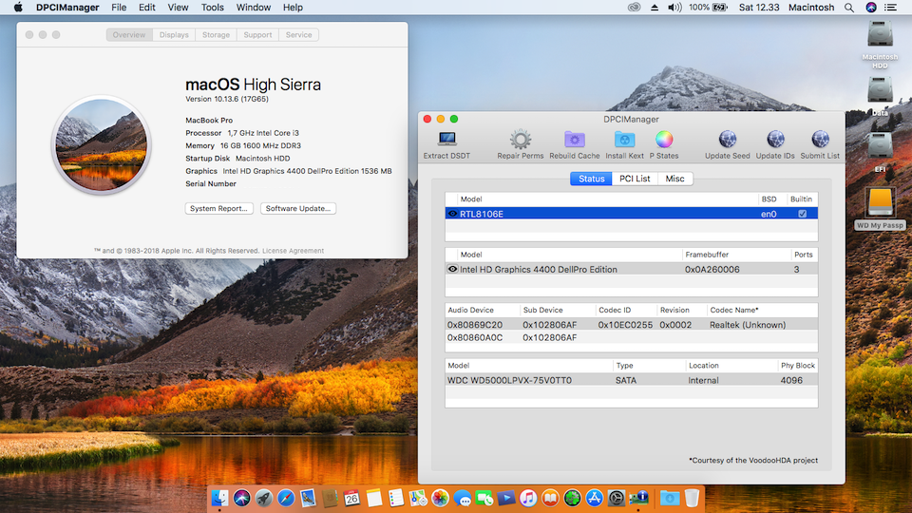
Task: Open the License Agreement link
Action: [293, 251]
